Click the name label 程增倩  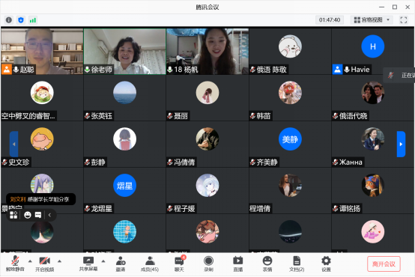[x=261, y=208]
